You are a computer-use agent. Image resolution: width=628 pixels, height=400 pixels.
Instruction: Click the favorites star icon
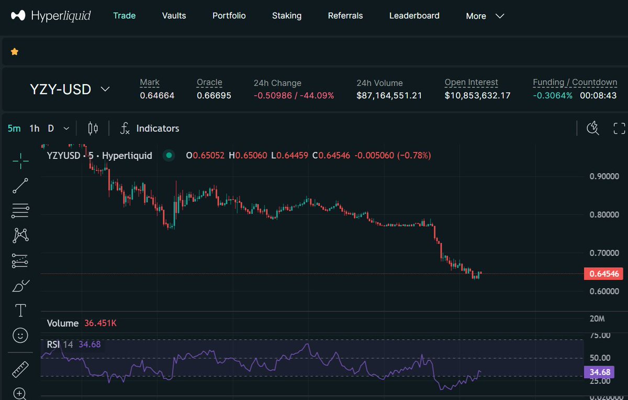(15, 51)
